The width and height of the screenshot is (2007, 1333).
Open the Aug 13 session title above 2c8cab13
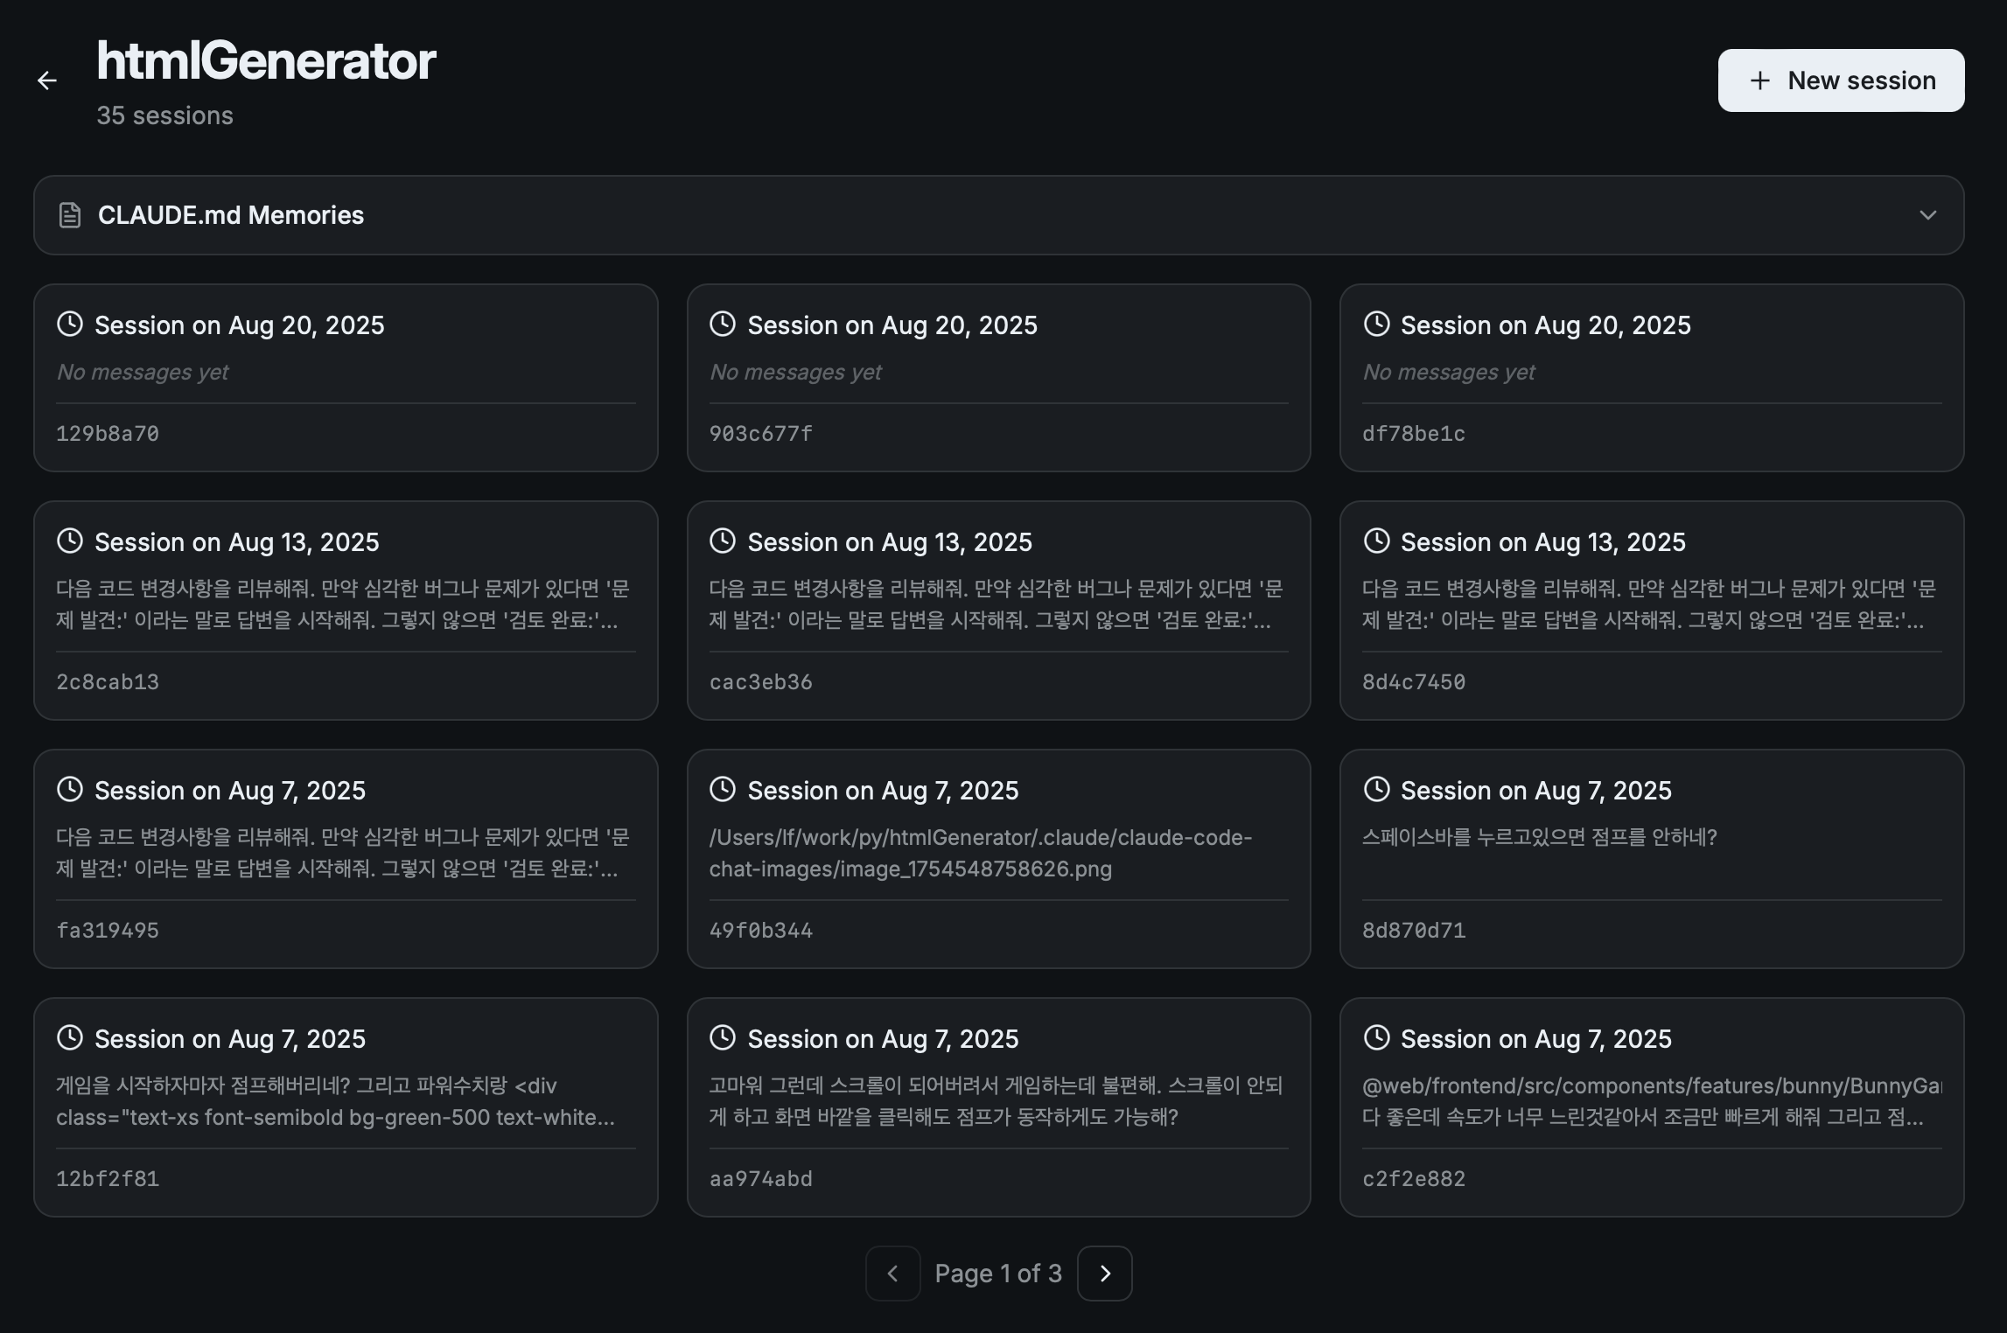[x=237, y=542]
